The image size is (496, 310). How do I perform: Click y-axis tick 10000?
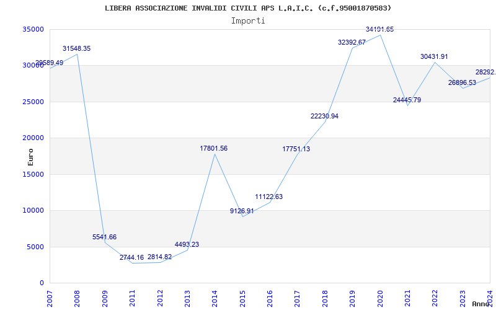coord(33,210)
